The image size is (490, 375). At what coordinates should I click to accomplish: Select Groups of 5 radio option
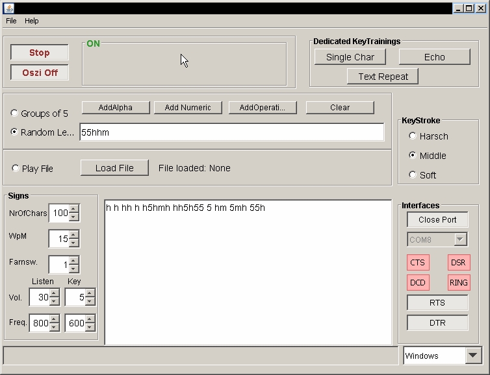[x=15, y=114]
